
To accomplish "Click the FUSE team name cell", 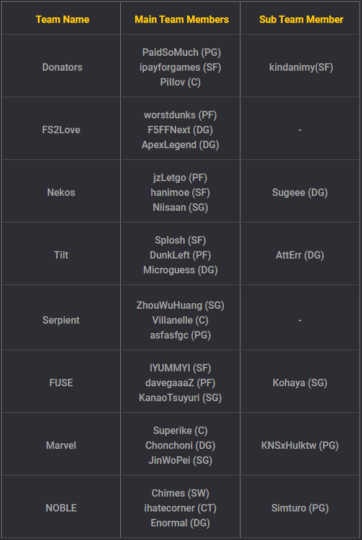I will pyautogui.click(x=61, y=383).
